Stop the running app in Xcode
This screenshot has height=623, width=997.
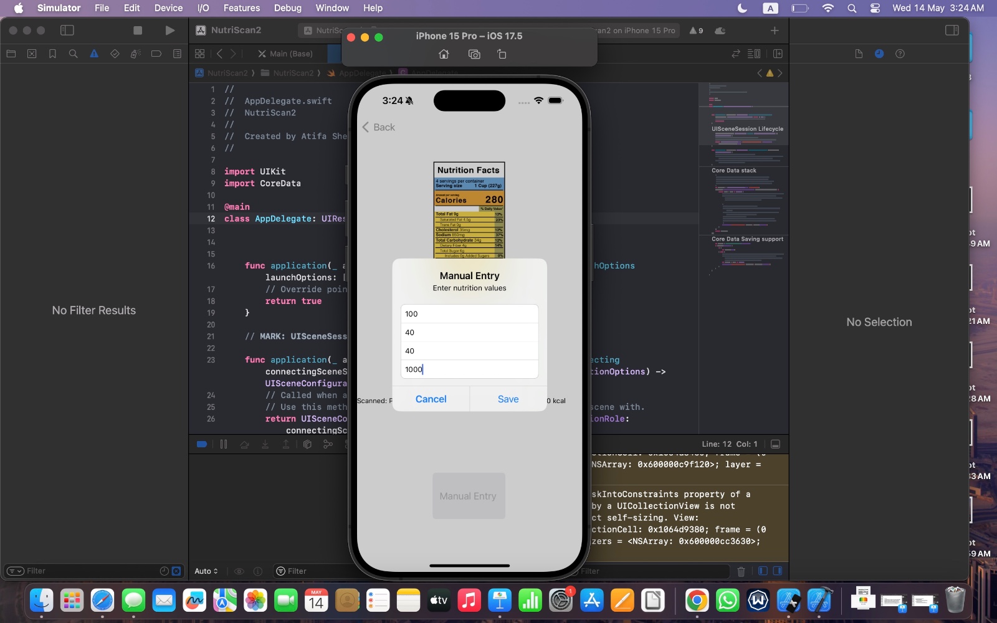[138, 30]
